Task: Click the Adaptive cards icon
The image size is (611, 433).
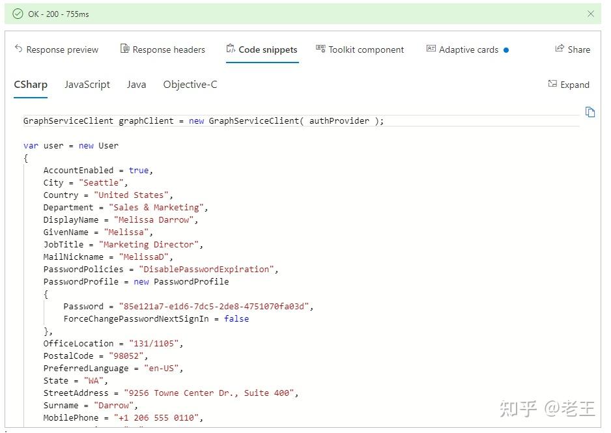Action: [431, 49]
